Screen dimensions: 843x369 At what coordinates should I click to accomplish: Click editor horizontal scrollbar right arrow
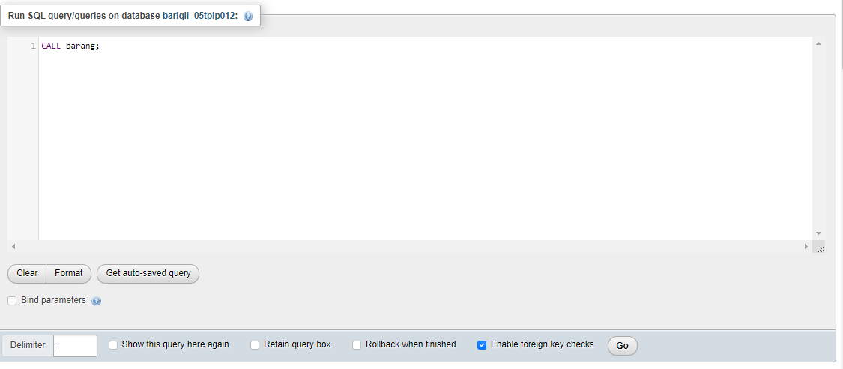[806, 246]
